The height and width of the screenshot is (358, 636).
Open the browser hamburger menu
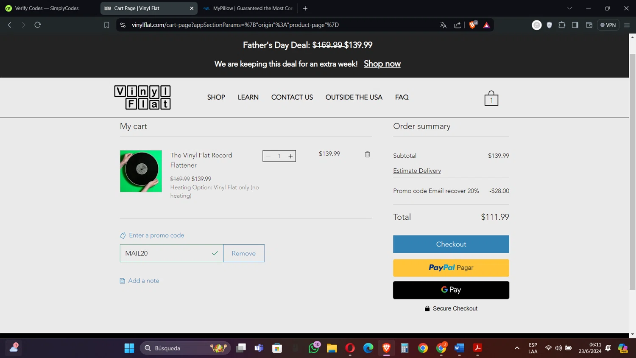627,25
